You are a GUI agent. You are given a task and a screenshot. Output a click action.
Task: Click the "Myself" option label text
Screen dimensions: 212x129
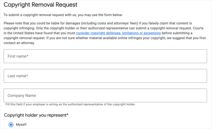click(21, 125)
